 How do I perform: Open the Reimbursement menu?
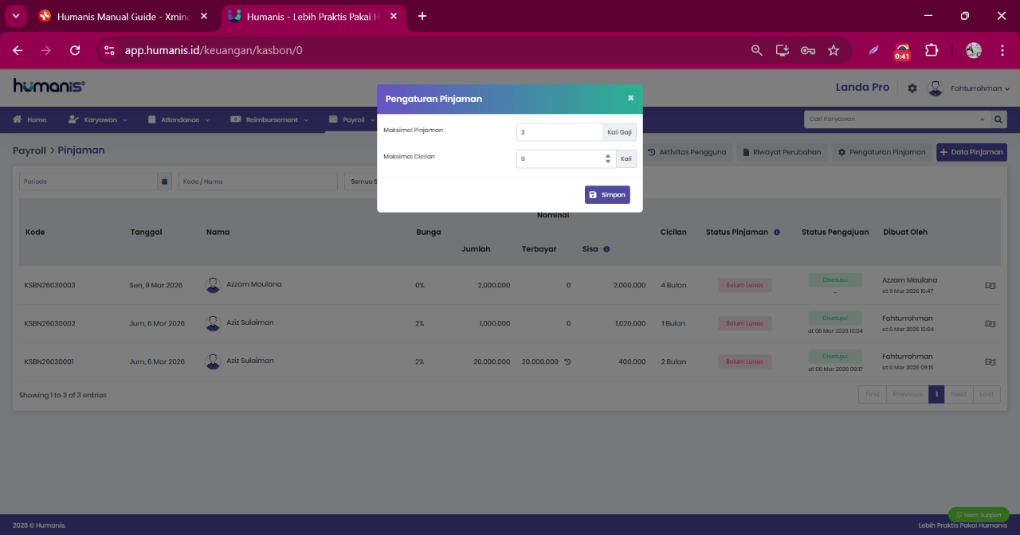tap(269, 120)
